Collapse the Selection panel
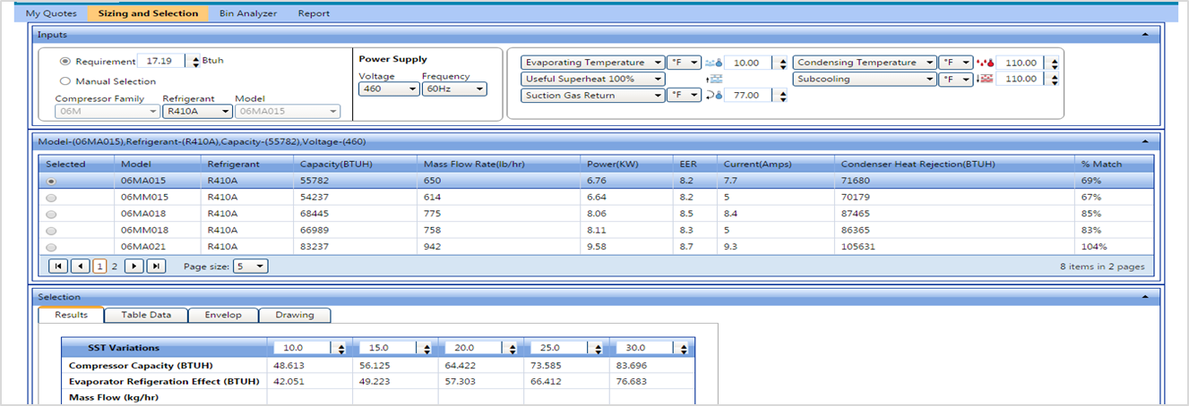This screenshot has width=1189, height=406. [1146, 297]
